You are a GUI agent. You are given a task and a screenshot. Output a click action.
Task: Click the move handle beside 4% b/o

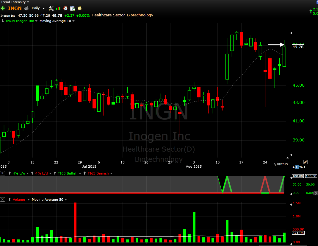[10, 173]
